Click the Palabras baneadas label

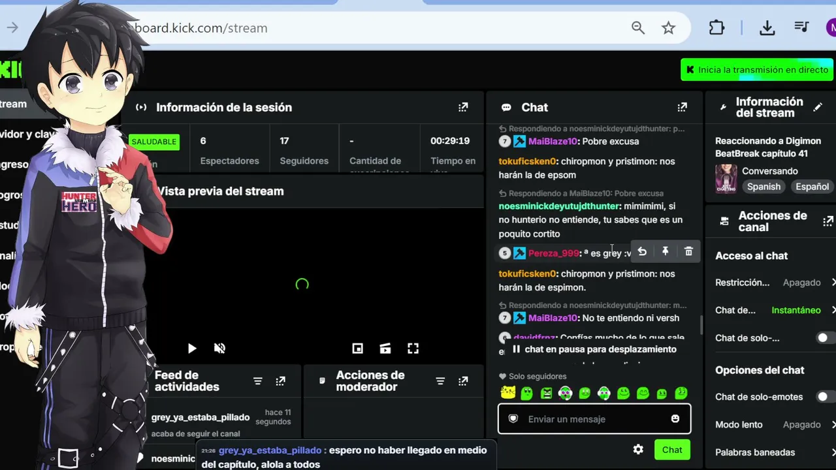(755, 452)
